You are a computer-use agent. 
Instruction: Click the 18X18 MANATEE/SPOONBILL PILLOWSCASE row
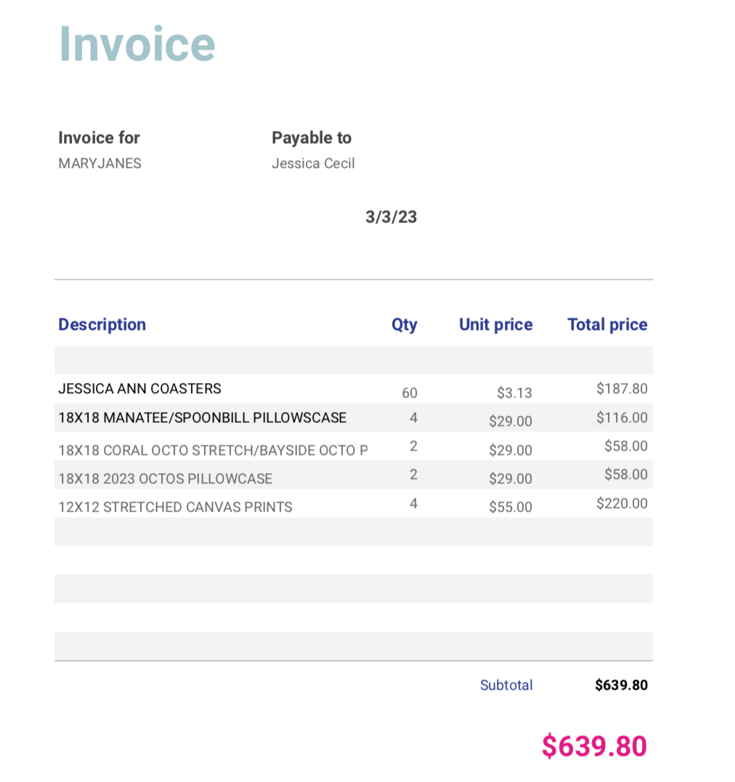click(202, 418)
